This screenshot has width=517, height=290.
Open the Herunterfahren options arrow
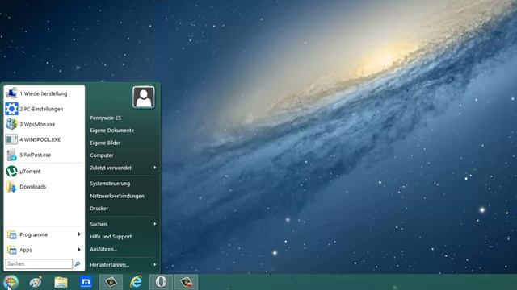(154, 265)
